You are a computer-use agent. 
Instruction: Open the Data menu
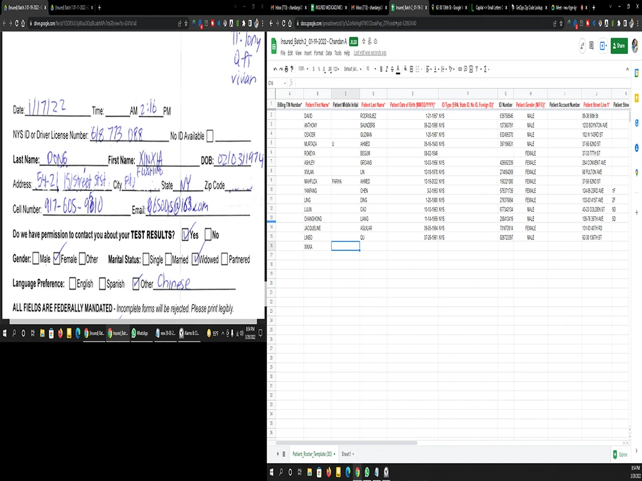[328, 53]
